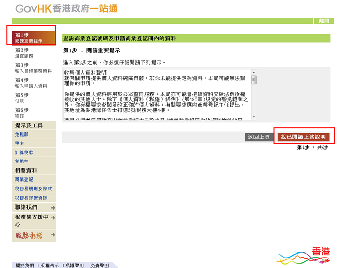This screenshot has height=268, width=362.
Task: Click arrow icon beside 聯絡我們
Action: coord(53,207)
